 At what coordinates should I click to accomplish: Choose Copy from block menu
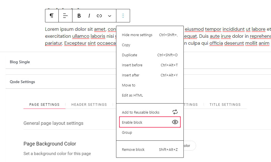pos(150,45)
